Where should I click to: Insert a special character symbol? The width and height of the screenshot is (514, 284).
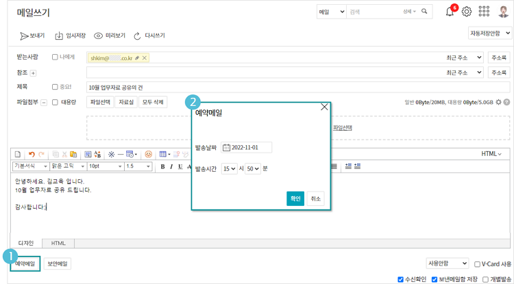pyautogui.click(x=112, y=154)
